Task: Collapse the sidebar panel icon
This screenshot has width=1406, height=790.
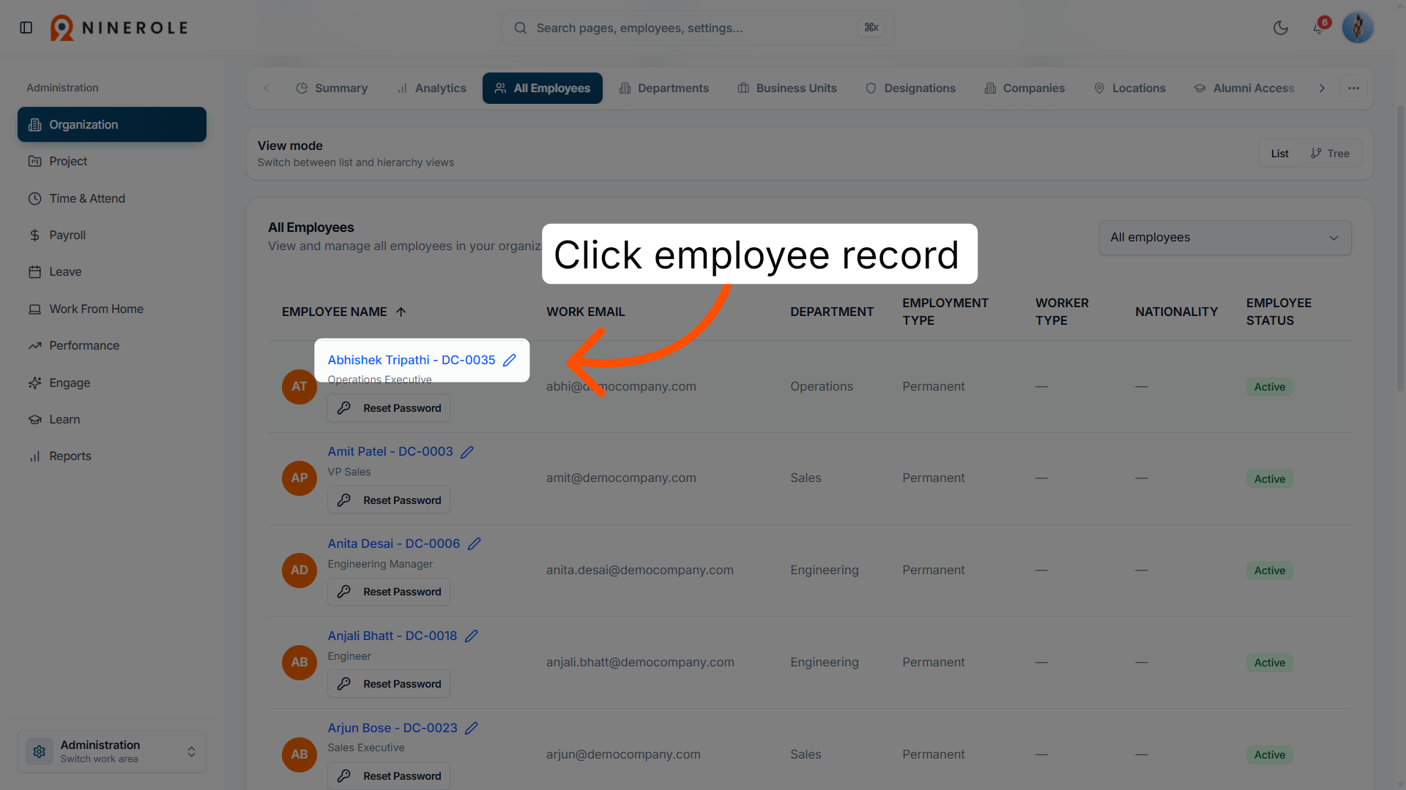Action: 26,28
